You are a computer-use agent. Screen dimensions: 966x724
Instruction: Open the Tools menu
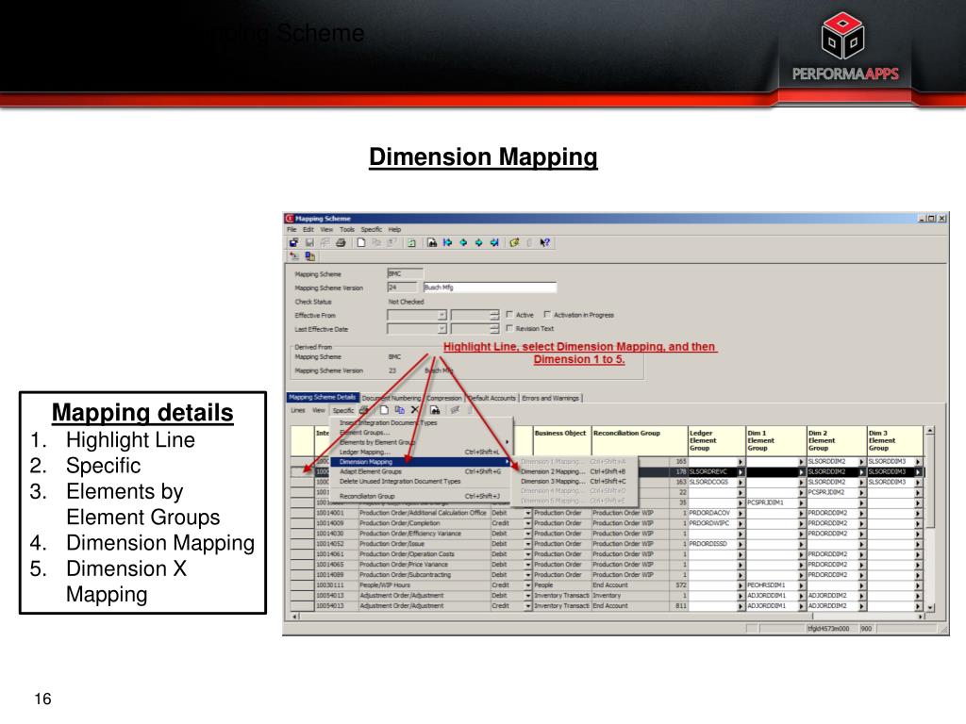pos(347,230)
